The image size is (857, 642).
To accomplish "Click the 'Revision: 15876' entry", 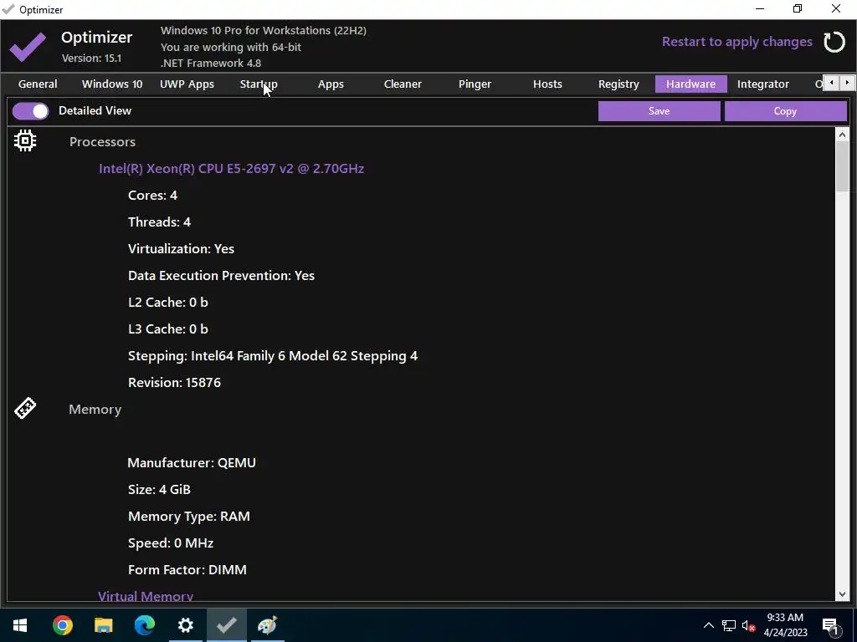I will 174,383.
